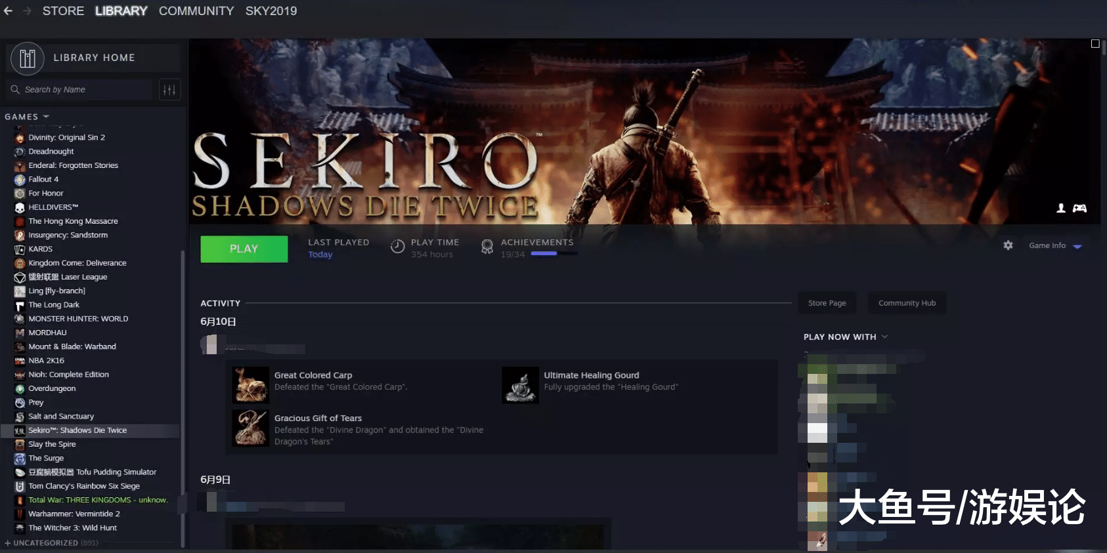Open the COMMUNITY tab
Viewport: 1107px width, 553px height.
(x=196, y=11)
